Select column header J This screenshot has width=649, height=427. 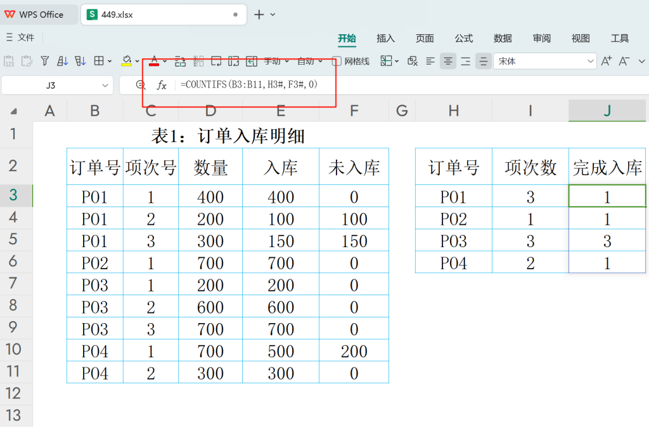tap(607, 110)
